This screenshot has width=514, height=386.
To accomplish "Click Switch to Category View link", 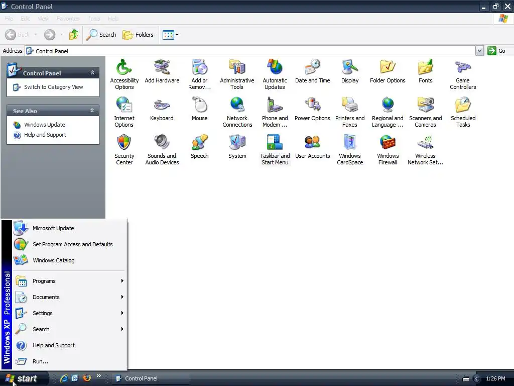I will click(53, 87).
